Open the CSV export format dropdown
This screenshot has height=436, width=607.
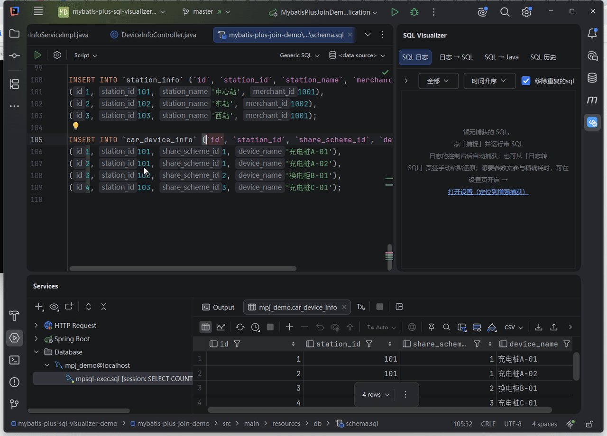coord(514,327)
